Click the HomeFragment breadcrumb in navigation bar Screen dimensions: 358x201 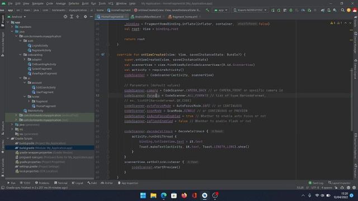point(119,10)
